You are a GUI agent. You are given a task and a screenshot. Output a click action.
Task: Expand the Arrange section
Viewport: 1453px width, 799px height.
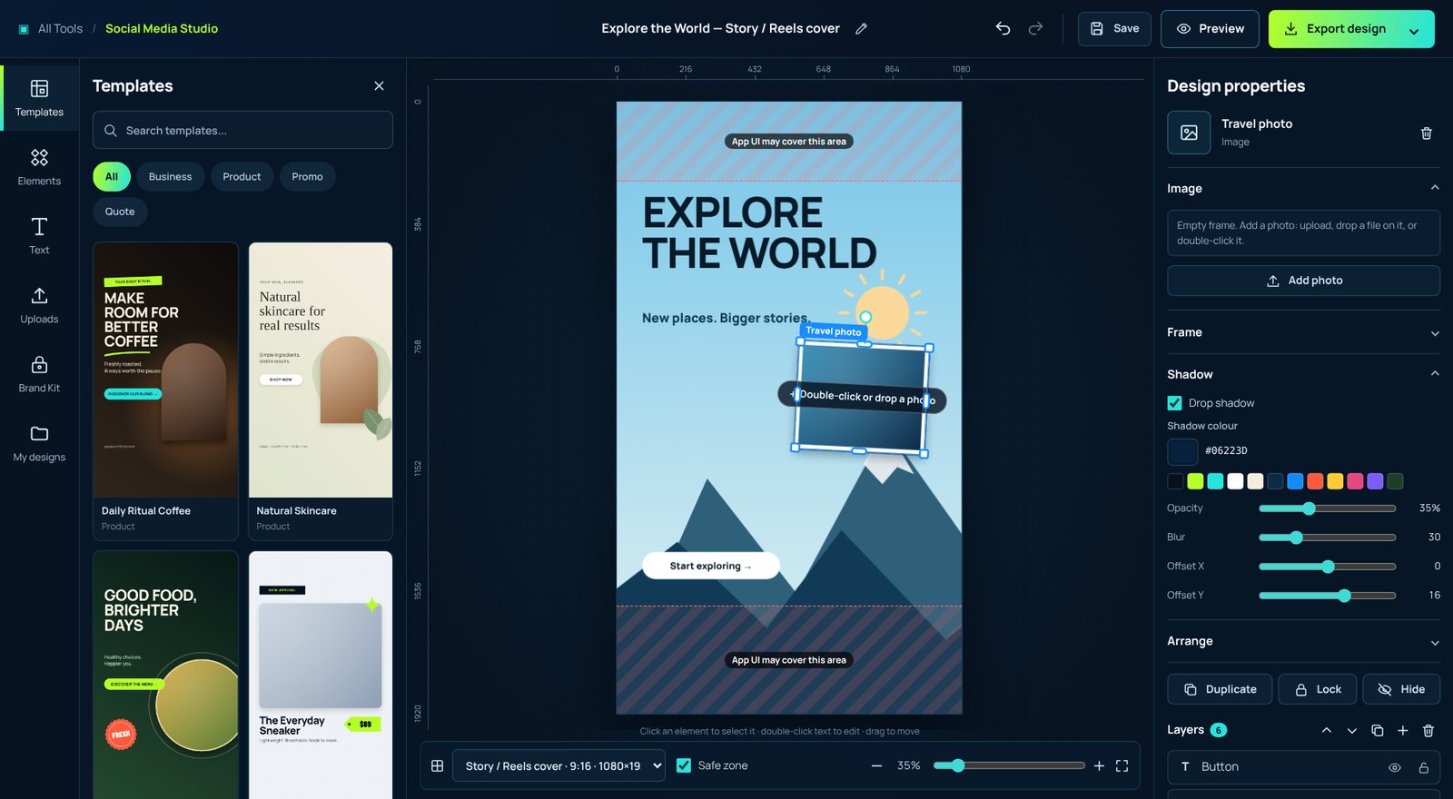[x=1435, y=642]
